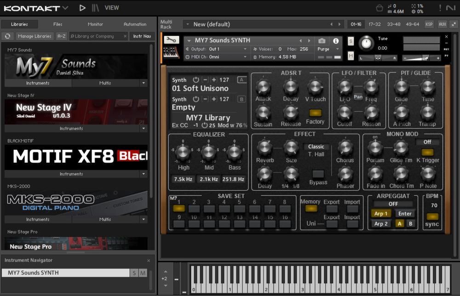Click Manage Libraries button
The height and width of the screenshot is (296, 460).
[34, 36]
